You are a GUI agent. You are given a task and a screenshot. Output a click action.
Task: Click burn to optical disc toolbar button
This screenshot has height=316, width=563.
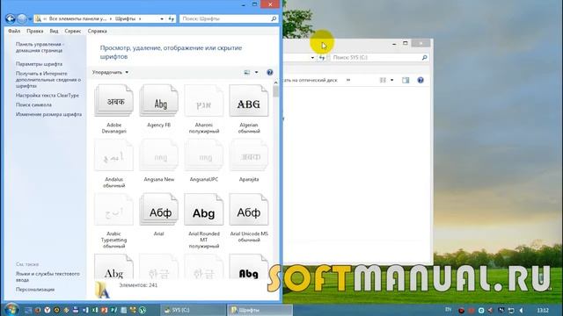tap(311, 80)
